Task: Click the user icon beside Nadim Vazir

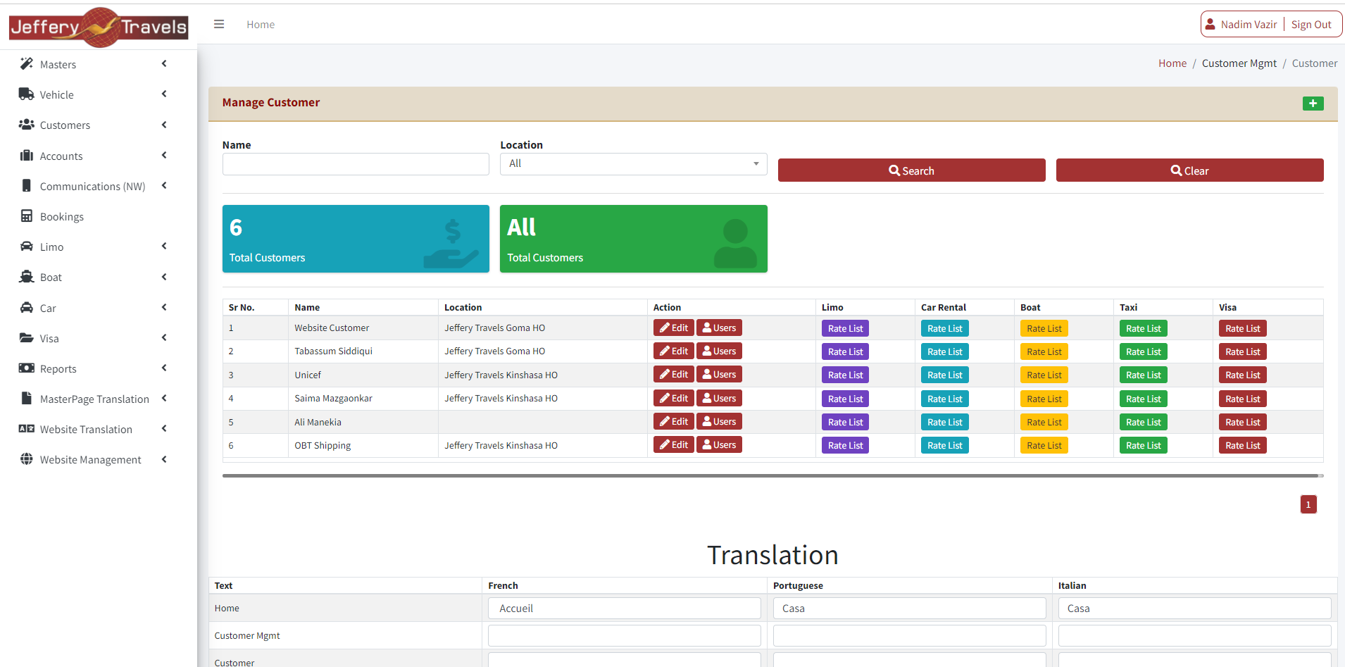Action: click(1210, 24)
